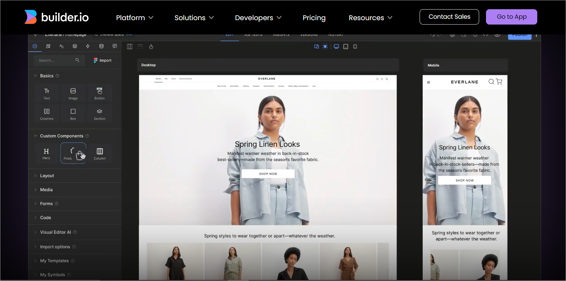Open the Developers dropdown menu
This screenshot has width=566, height=281.
click(x=258, y=18)
